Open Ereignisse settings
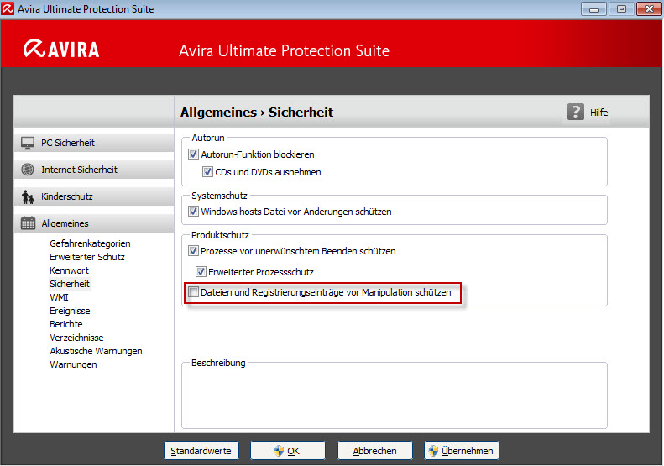 [70, 311]
